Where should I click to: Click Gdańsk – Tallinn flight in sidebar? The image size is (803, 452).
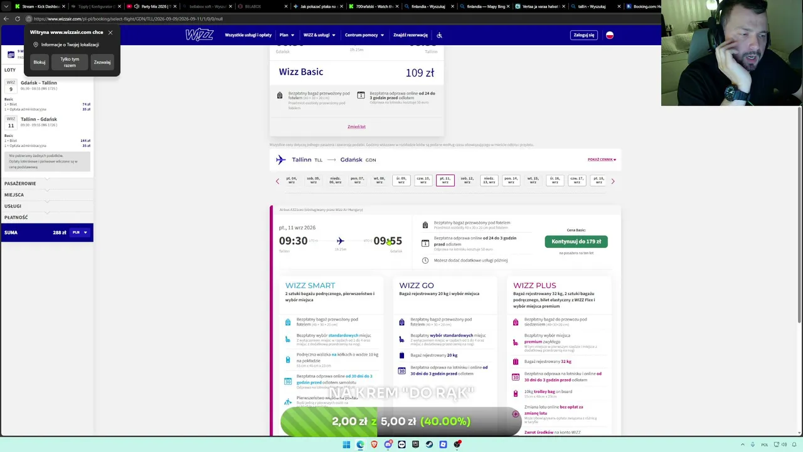pyautogui.click(x=39, y=83)
